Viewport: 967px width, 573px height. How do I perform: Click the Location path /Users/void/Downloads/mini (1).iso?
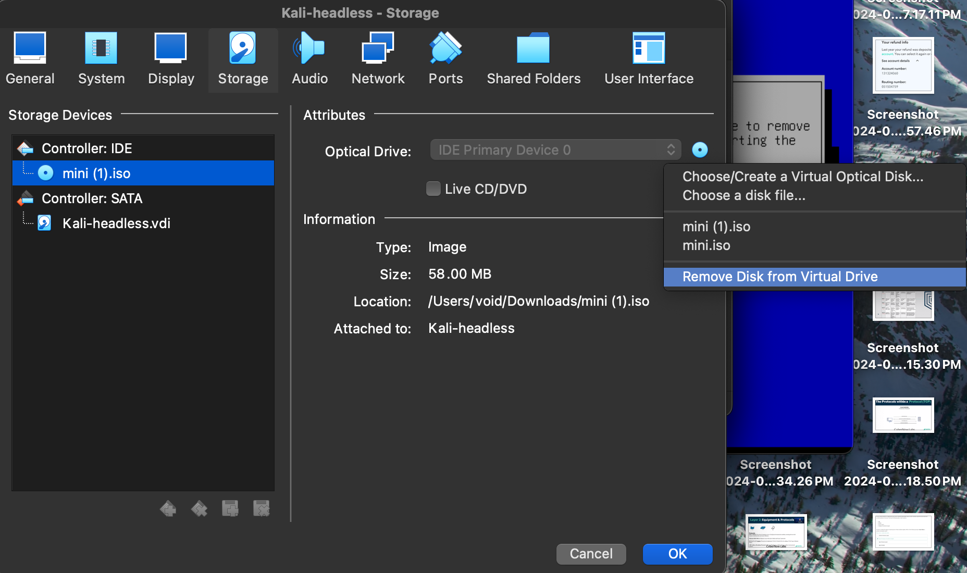(x=539, y=301)
